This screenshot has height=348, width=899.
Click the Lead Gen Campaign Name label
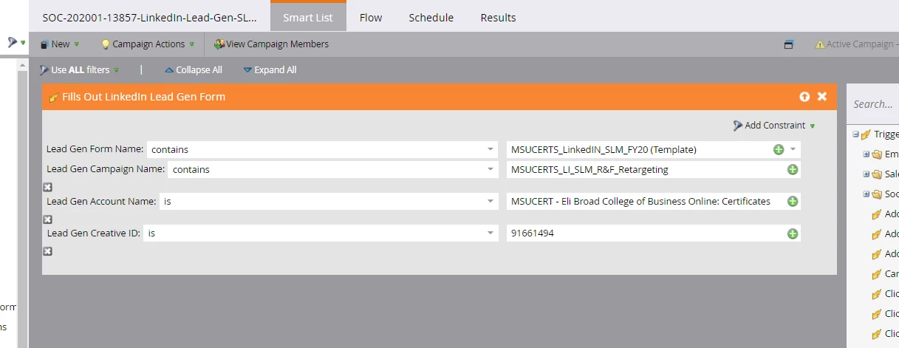coord(105,169)
